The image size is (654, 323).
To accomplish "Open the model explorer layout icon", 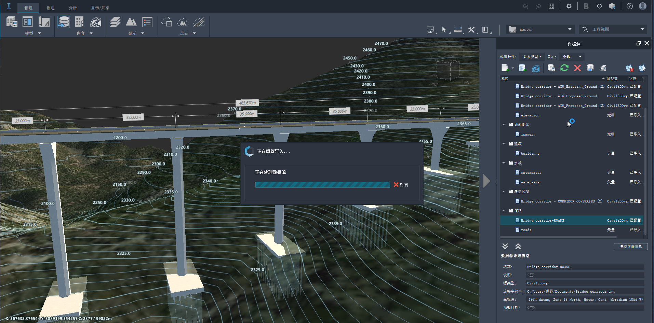I will point(28,22).
